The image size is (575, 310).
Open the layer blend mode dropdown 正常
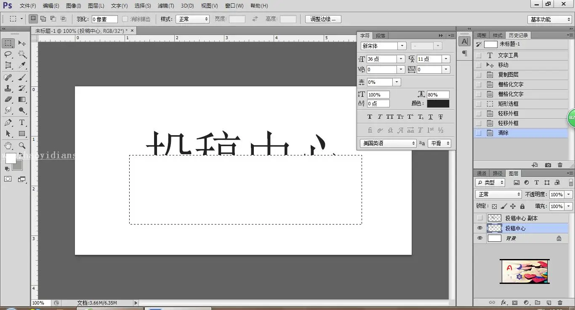click(499, 195)
